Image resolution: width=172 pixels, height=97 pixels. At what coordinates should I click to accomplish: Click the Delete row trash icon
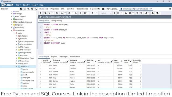pyautogui.click(x=80, y=13)
